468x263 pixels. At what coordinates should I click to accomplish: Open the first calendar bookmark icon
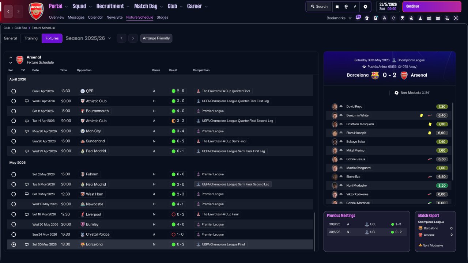429,18
